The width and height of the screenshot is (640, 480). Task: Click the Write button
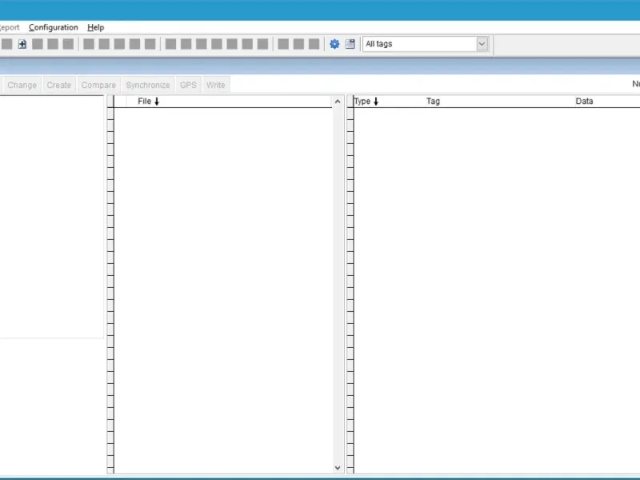click(x=215, y=85)
